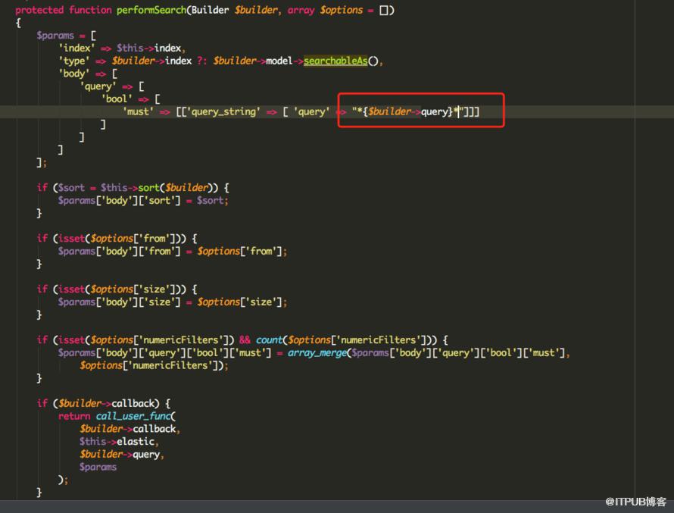This screenshot has height=513, width=674.
Task: Click the $options['size'] assignment value
Action: pyautogui.click(x=240, y=302)
